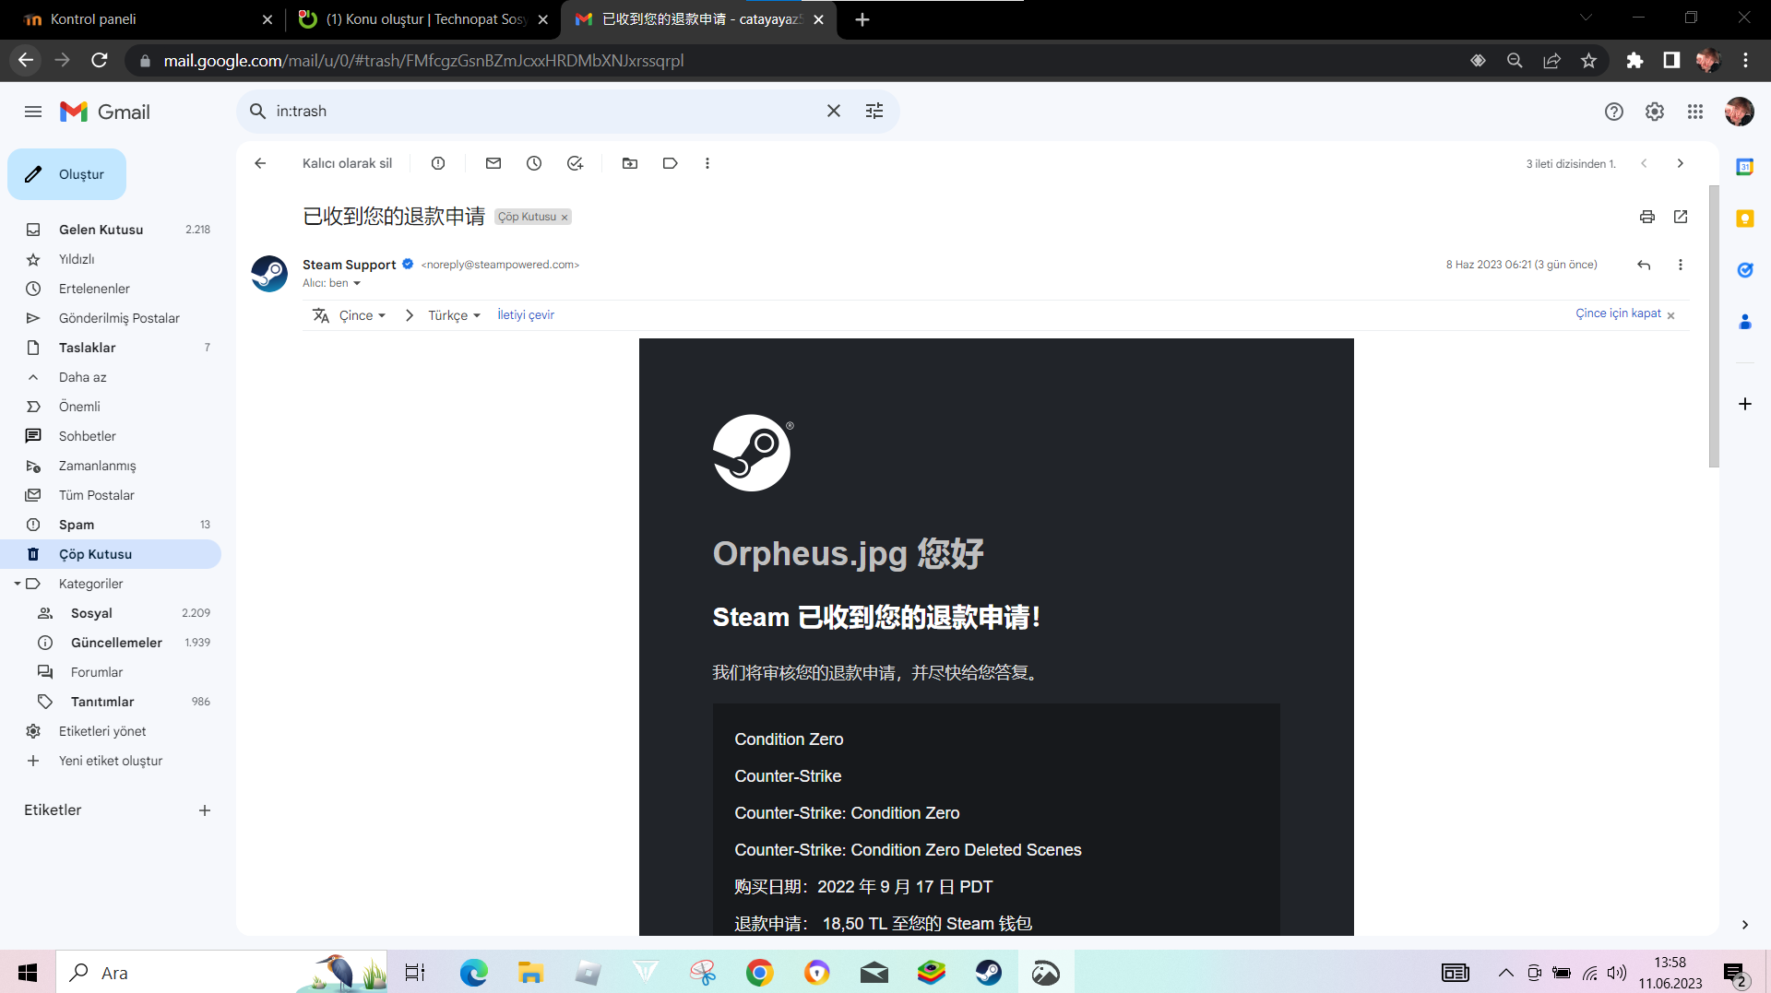Image resolution: width=1771 pixels, height=993 pixels.
Task: Open Yıldızlı starred folder
Action: tap(111, 259)
